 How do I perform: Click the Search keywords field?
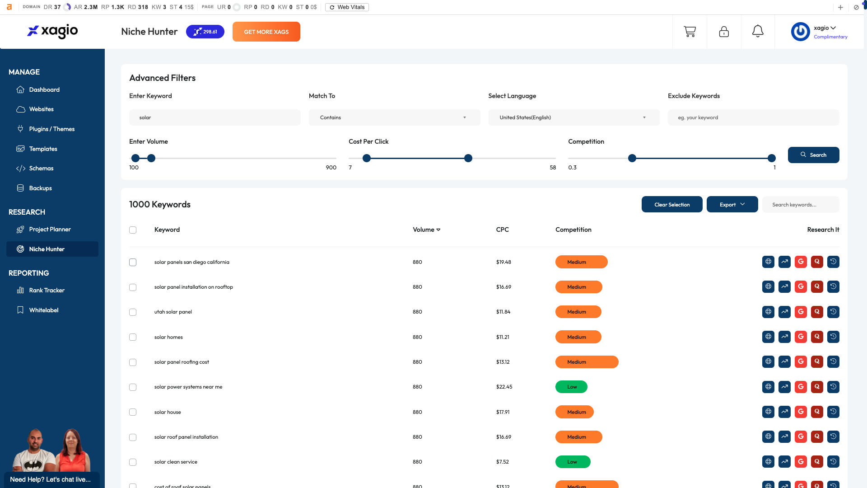801,204
